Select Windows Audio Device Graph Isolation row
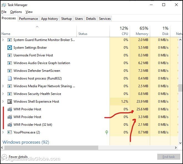The width and height of the screenshot is (183, 164). [89, 63]
